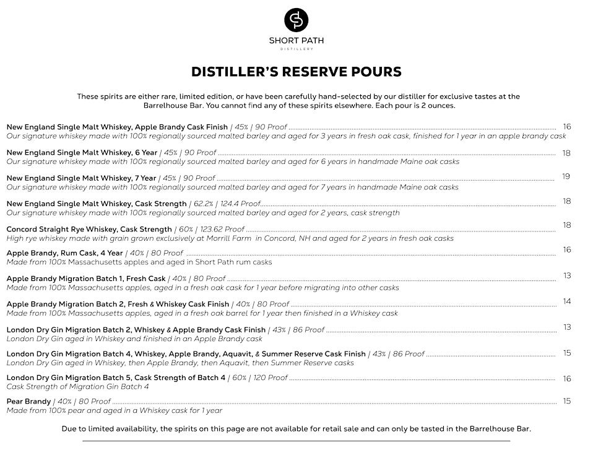
Task: Click New England Single Malt Apple Brandy Cask Finish
Action: pyautogui.click(x=117, y=127)
